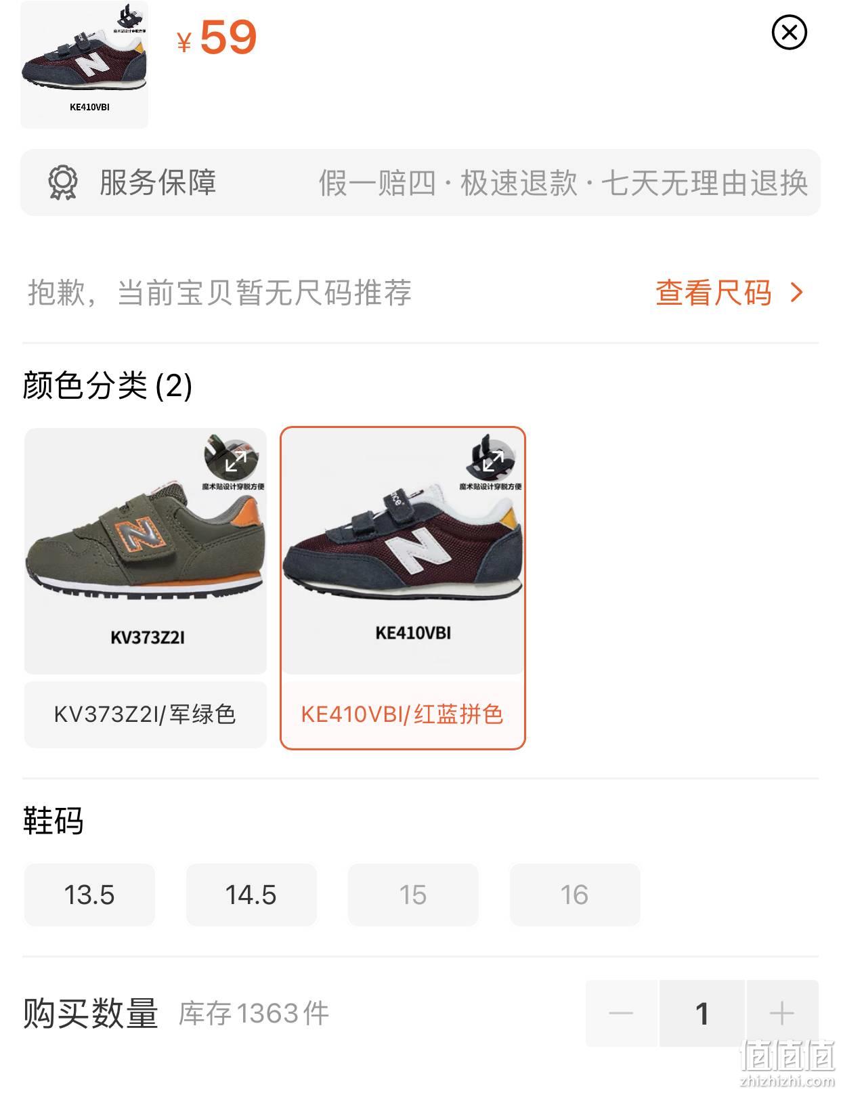
Task: Click the chevron next to 查看尺码
Action: coord(796,293)
